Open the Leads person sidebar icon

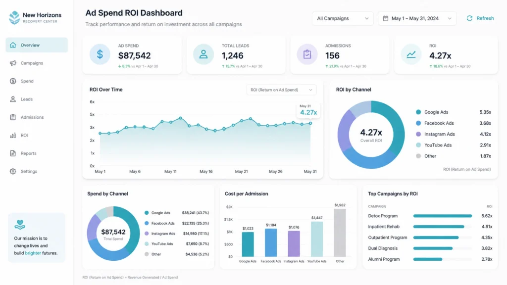13,99
